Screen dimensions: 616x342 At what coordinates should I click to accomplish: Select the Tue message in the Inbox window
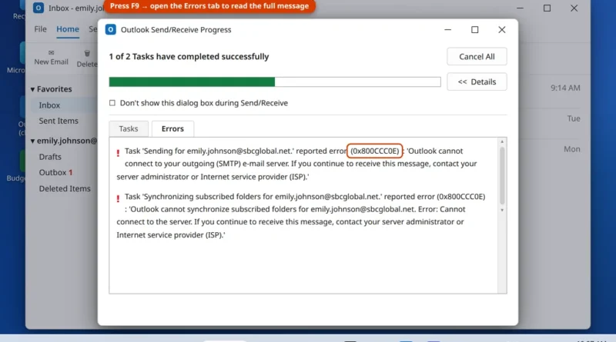click(574, 118)
